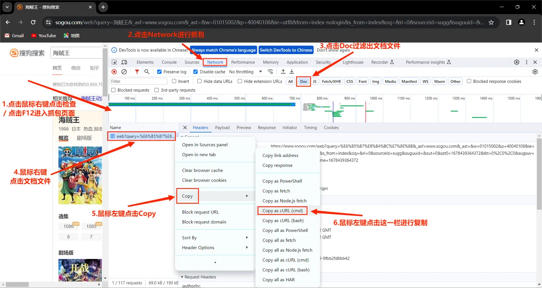The width and height of the screenshot is (542, 288).
Task: Open the tab search chevron
Action: 7,7
